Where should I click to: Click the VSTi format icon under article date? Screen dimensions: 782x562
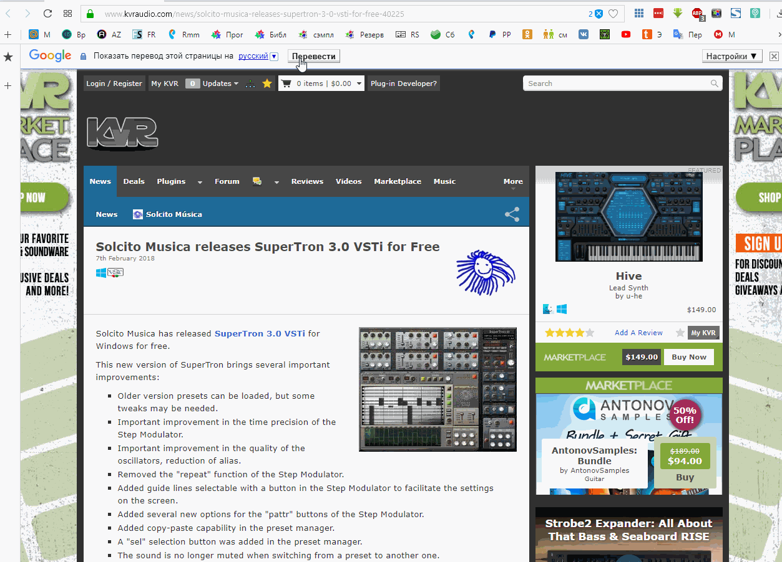tap(115, 272)
